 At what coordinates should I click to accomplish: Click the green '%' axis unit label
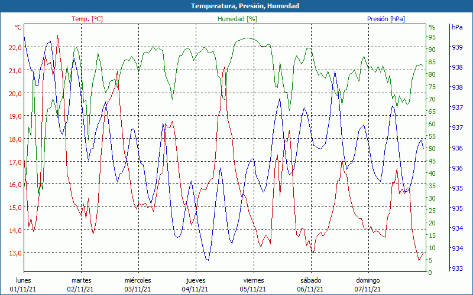(x=432, y=27)
